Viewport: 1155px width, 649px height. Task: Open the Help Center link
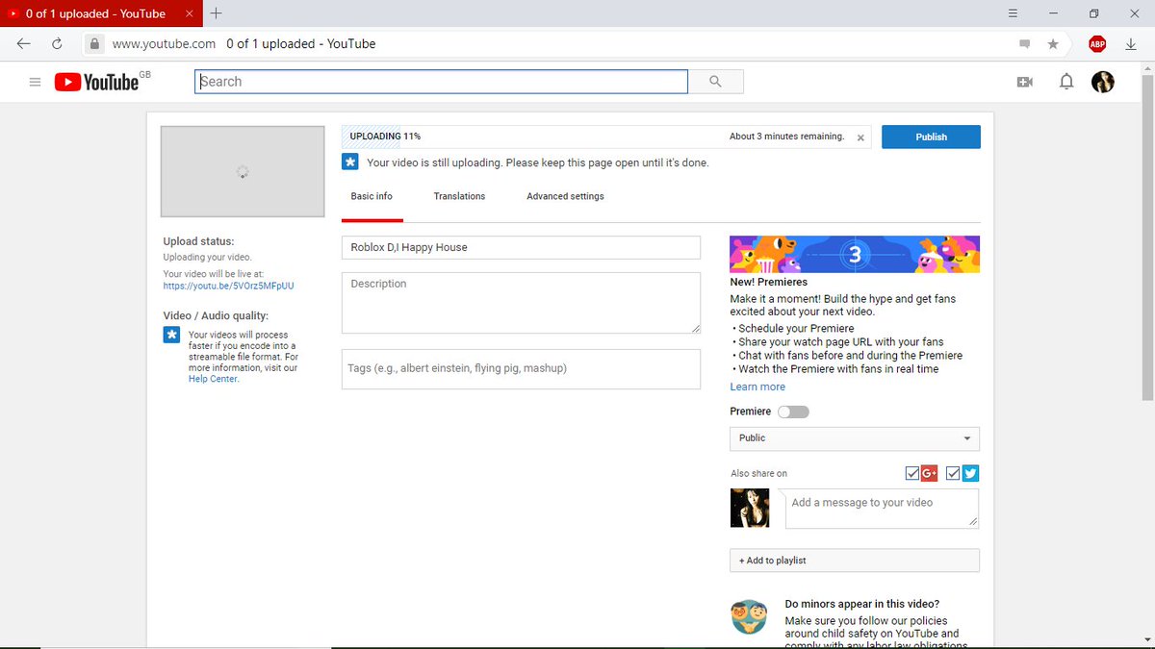(x=214, y=379)
